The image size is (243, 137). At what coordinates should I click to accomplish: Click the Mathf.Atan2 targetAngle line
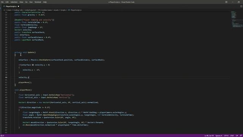tap(75, 113)
